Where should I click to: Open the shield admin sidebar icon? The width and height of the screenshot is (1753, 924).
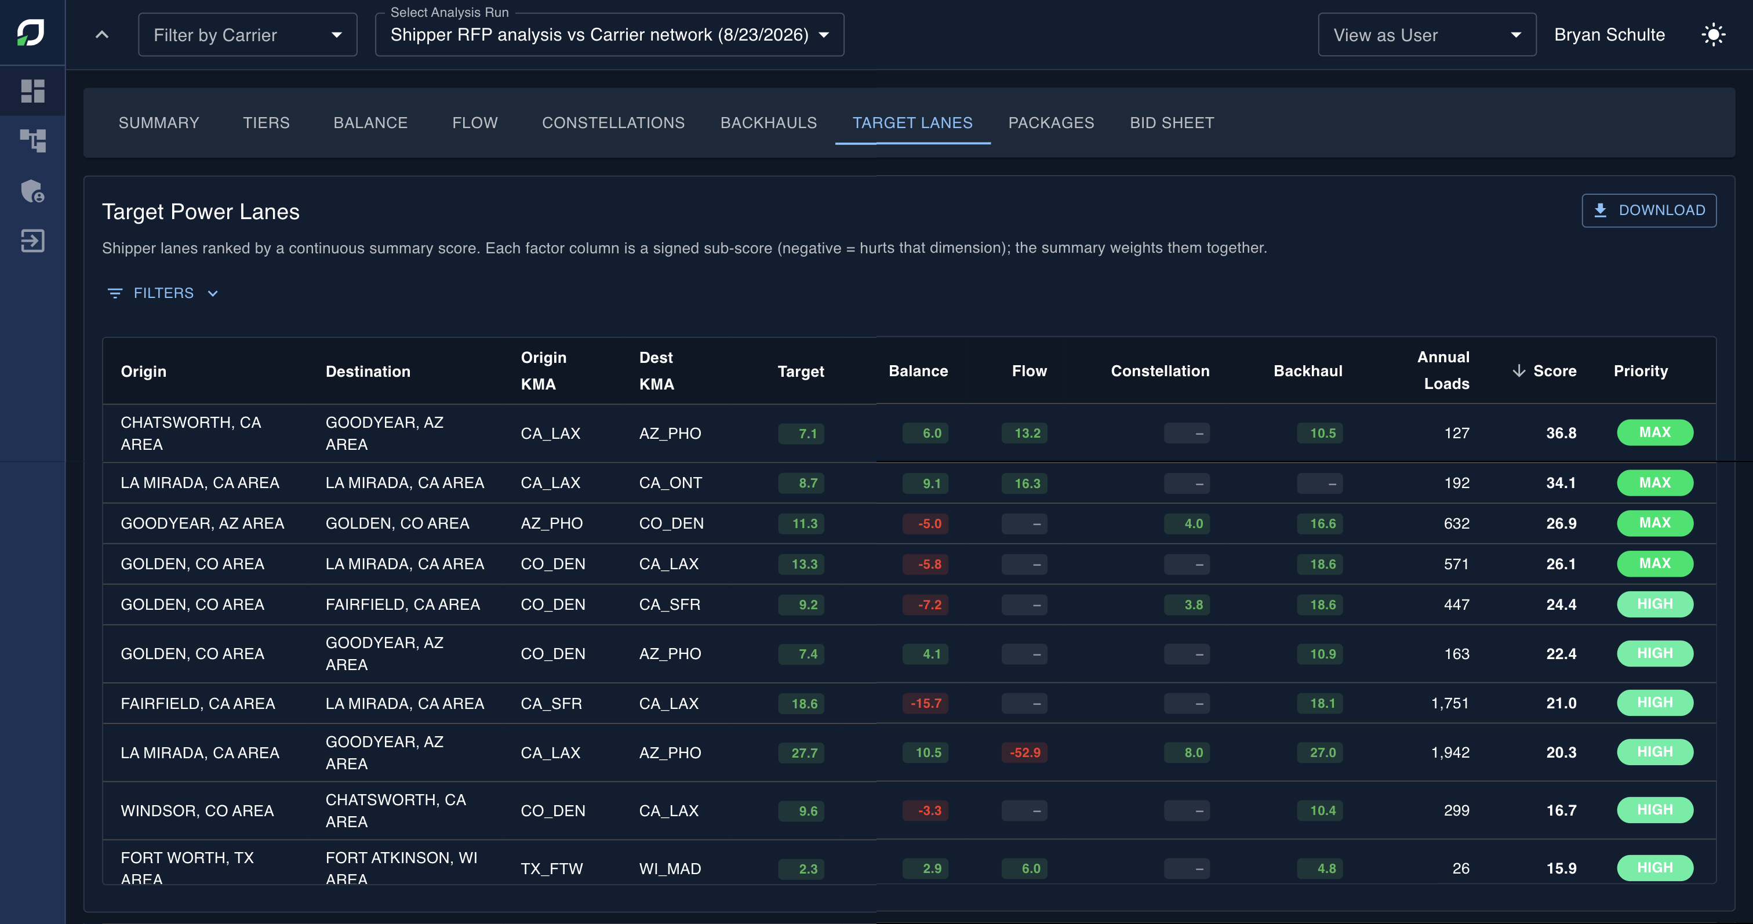coord(32,191)
